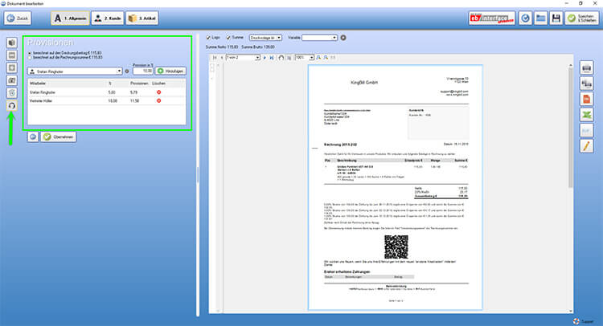This screenshot has width=603, height=326.
Task: Click the second printer icon on right panel
Action: [x=586, y=84]
